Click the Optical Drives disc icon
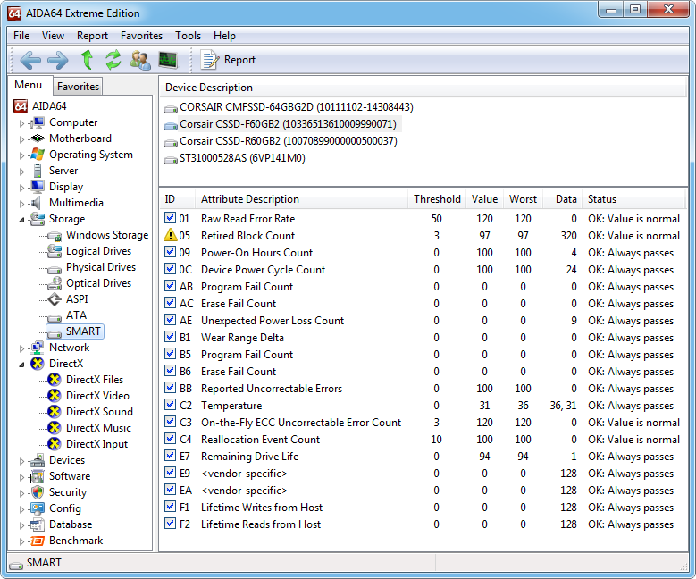 click(55, 283)
